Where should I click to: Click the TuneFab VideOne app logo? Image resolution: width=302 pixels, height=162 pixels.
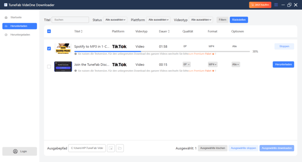click(6, 5)
